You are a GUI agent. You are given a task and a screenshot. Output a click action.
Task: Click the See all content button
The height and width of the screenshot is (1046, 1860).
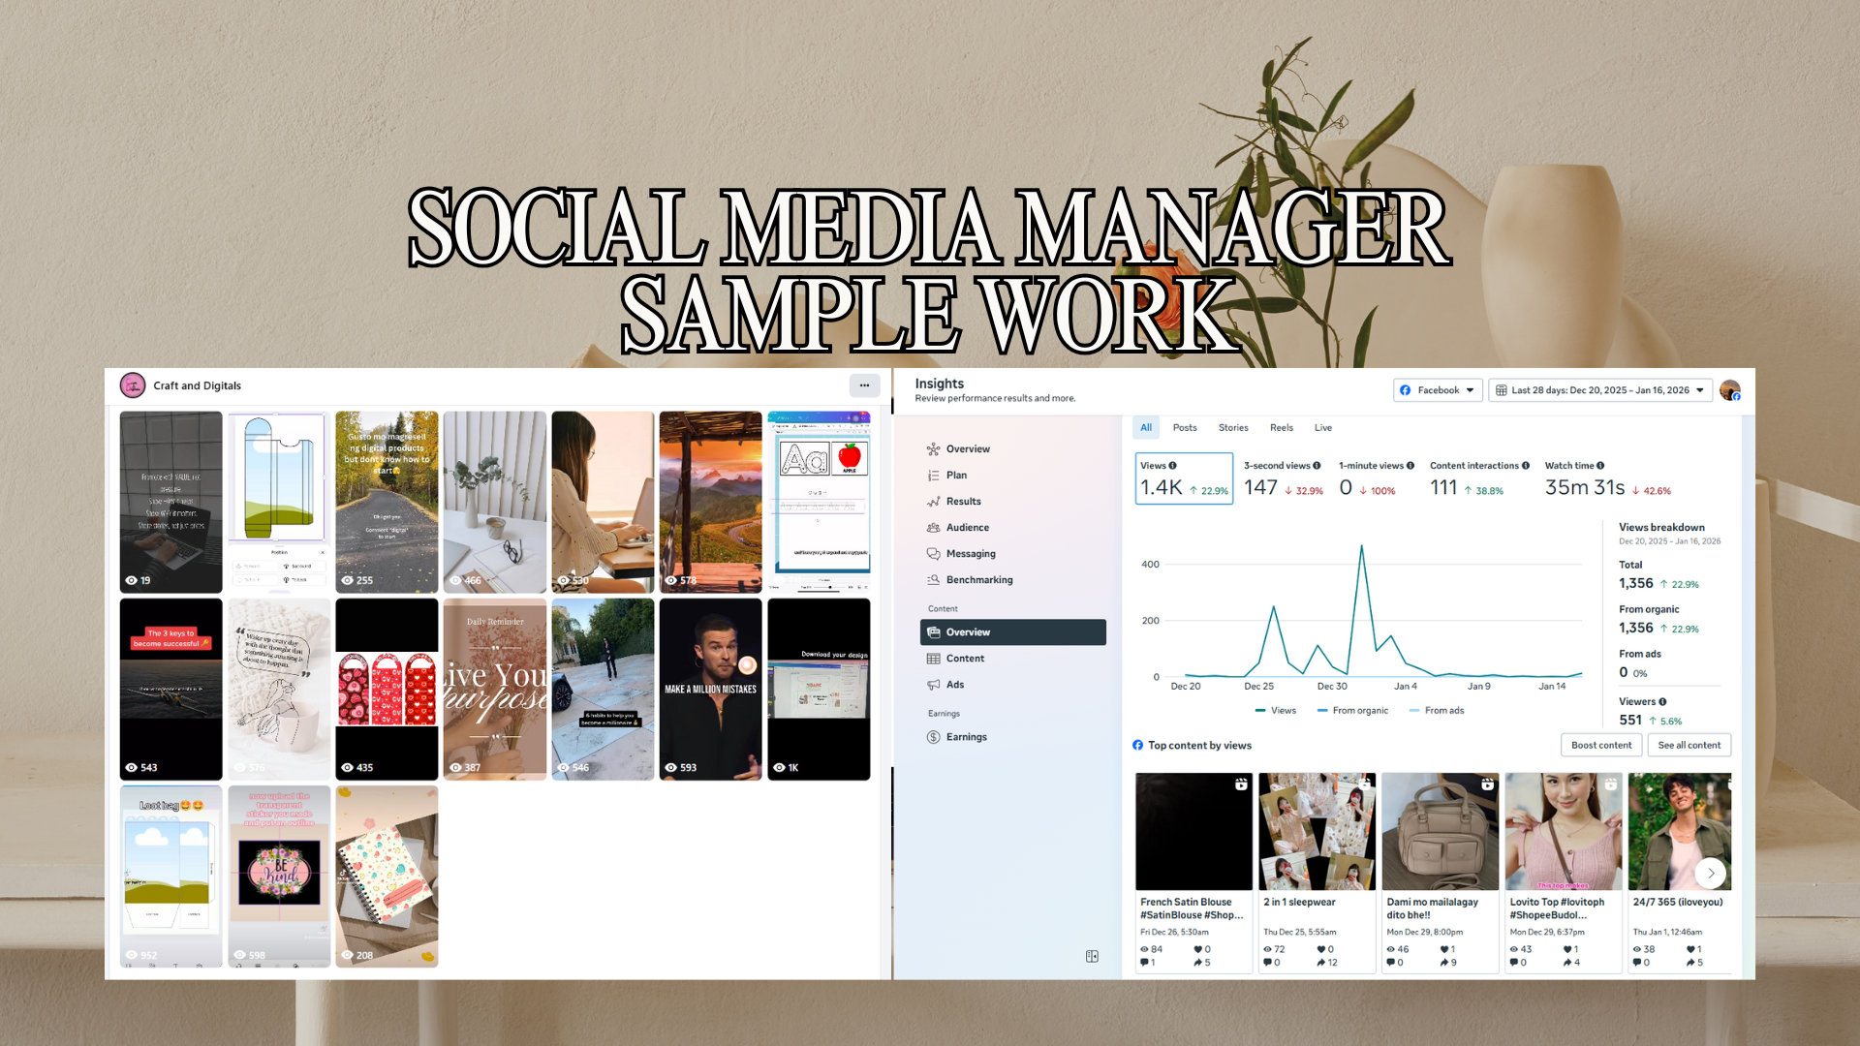pyautogui.click(x=1689, y=745)
